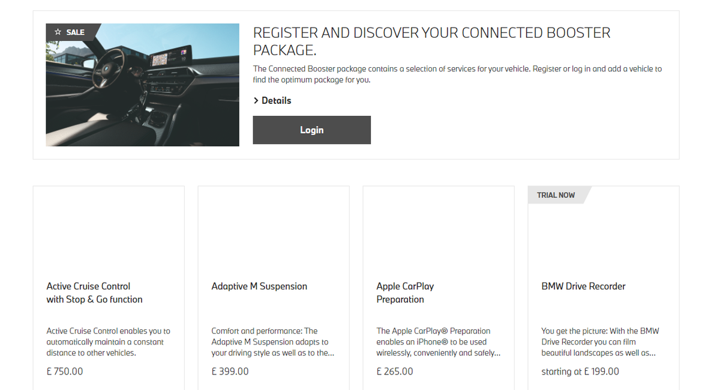
Task: Click the £399.00 price under Adaptive M Suspension
Action: [230, 371]
